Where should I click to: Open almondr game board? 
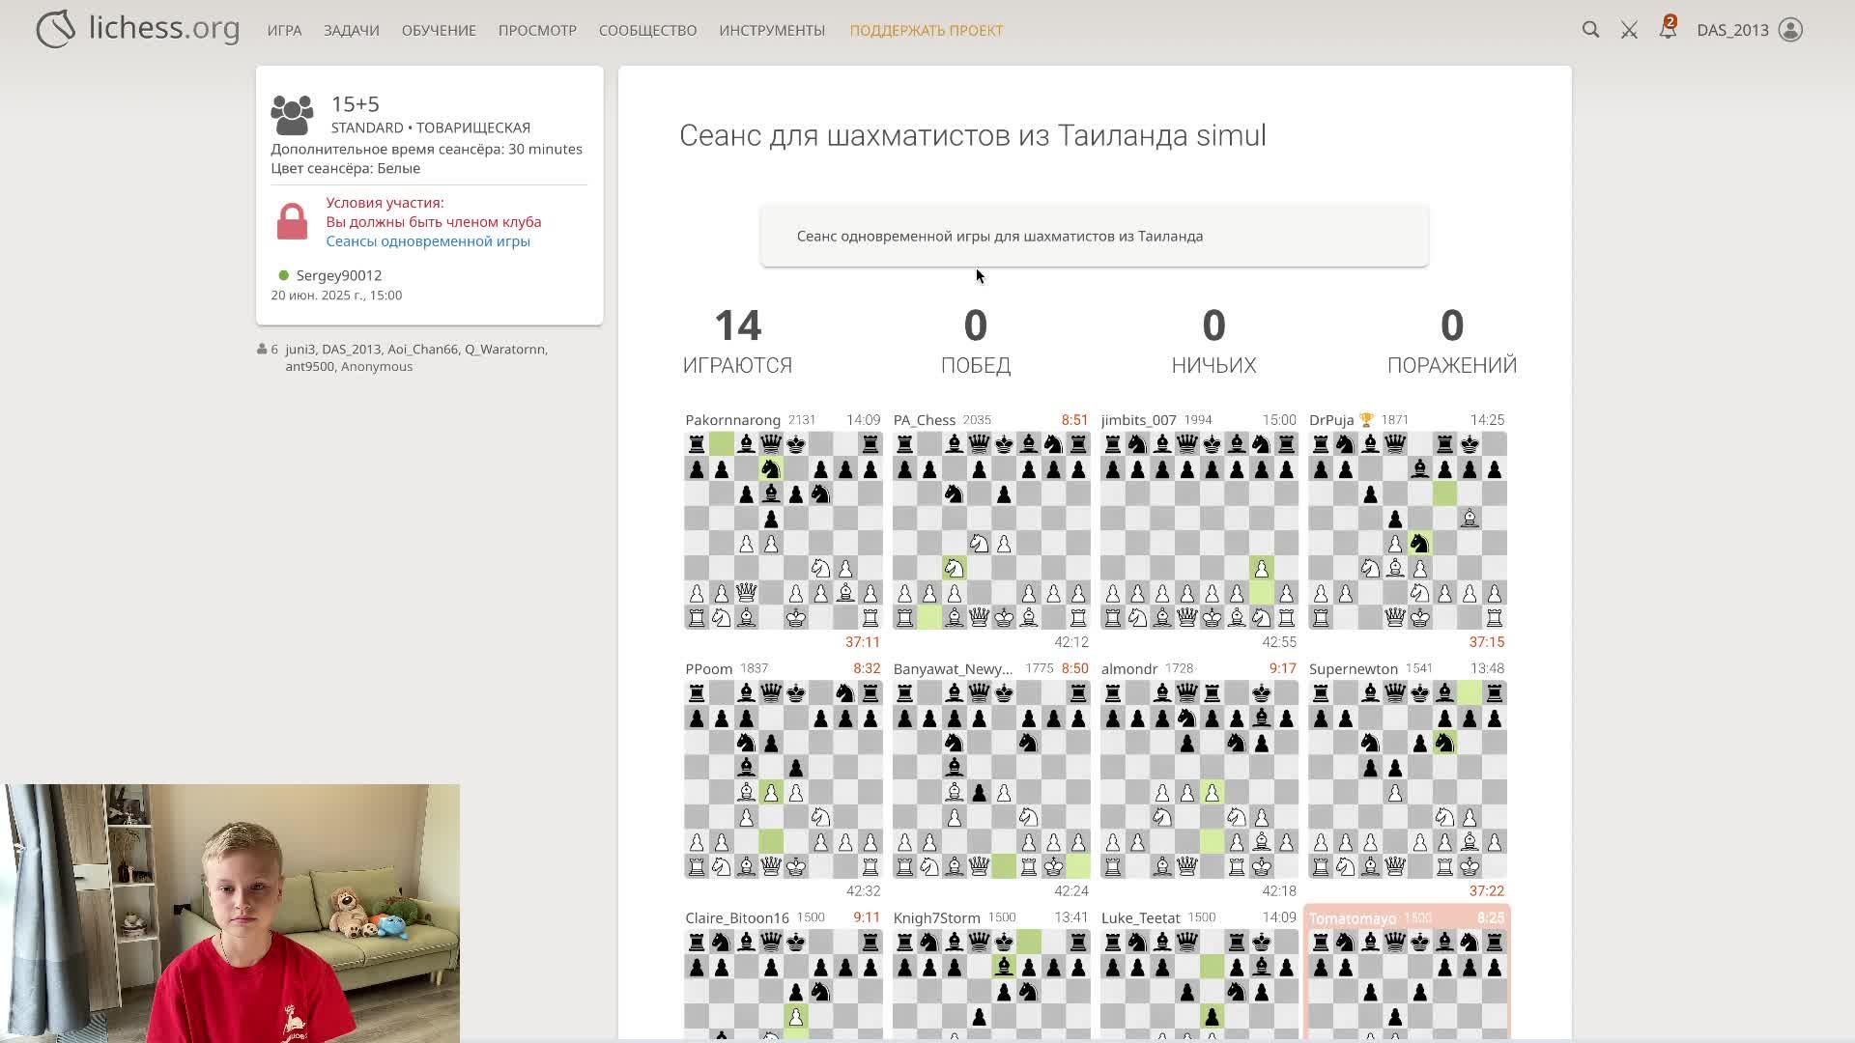1199,779
